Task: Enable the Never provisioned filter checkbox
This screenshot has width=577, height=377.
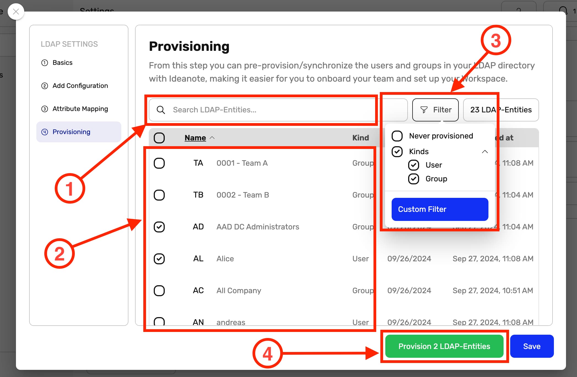Action: point(397,136)
